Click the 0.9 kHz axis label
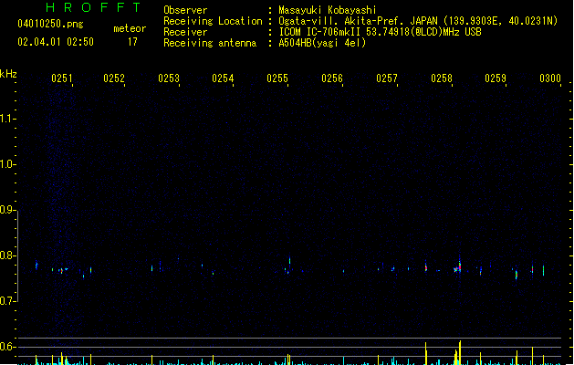This screenshot has width=574, height=365. pyautogui.click(x=6, y=210)
